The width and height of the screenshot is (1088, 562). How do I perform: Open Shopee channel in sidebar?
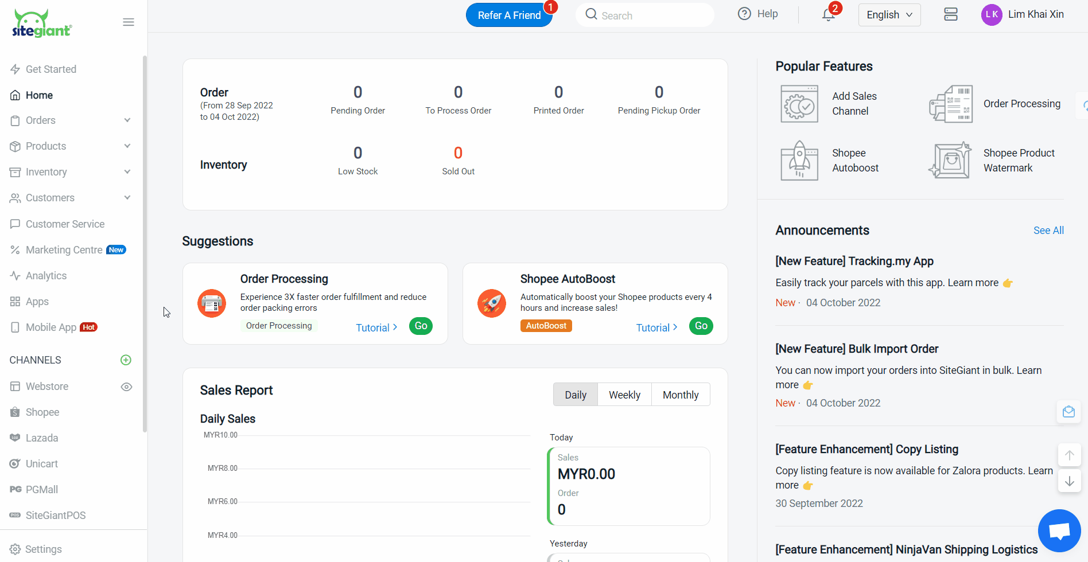[x=42, y=412]
